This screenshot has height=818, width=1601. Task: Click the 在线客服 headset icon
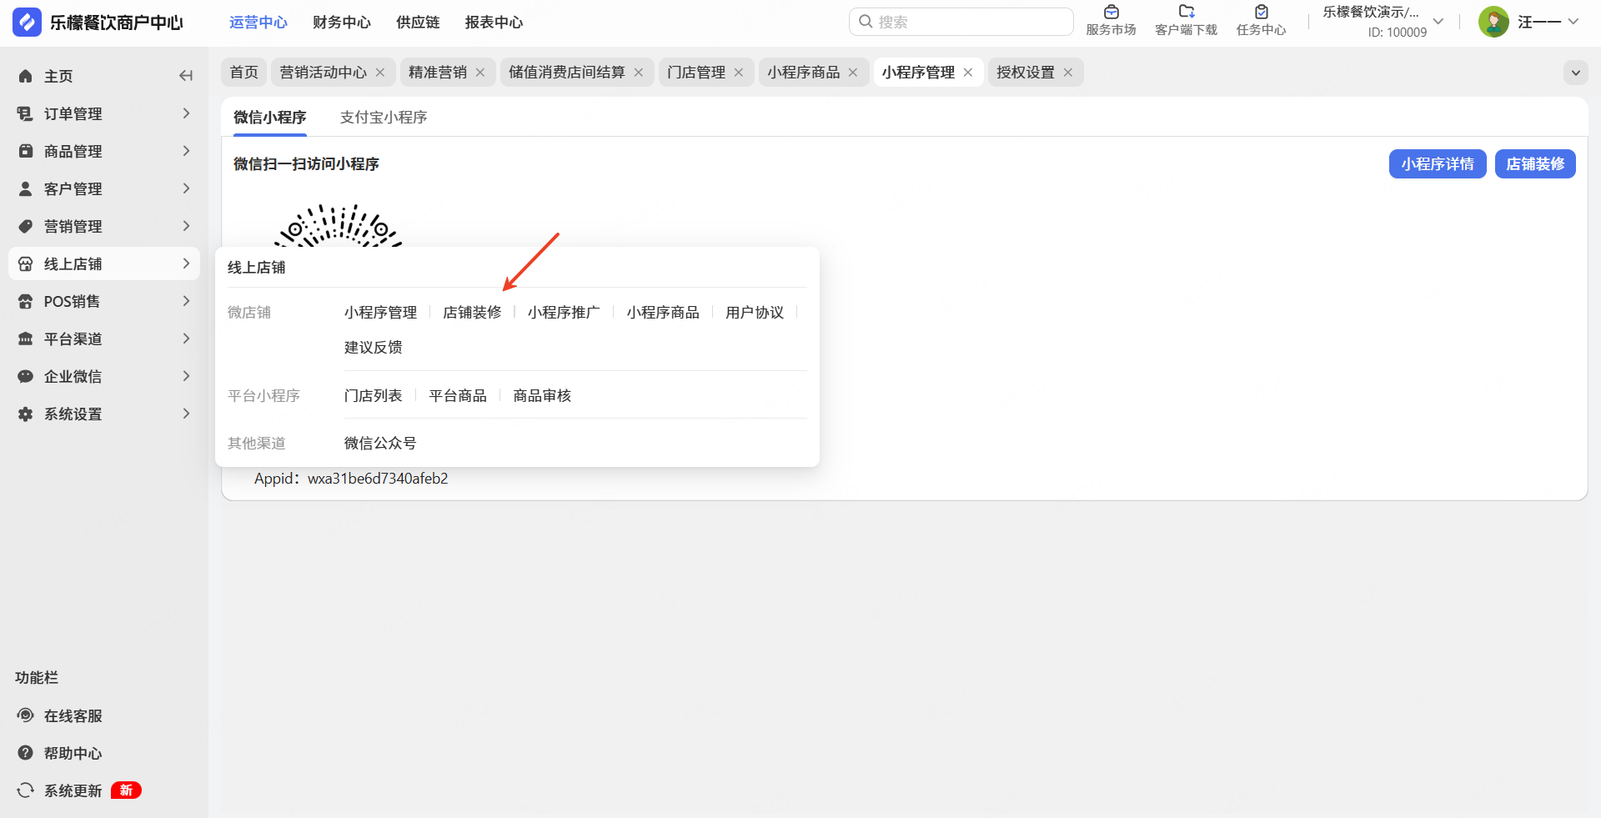pyautogui.click(x=26, y=715)
